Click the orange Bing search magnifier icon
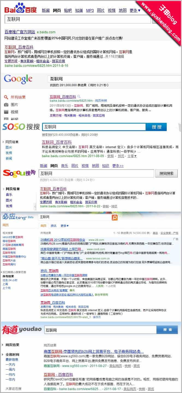 tap(115, 217)
